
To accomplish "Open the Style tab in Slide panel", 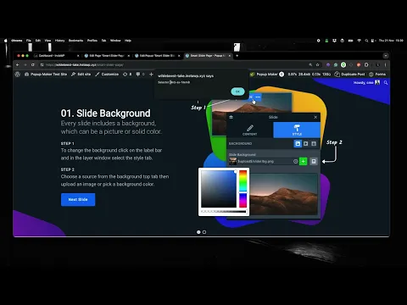I will pos(297,130).
